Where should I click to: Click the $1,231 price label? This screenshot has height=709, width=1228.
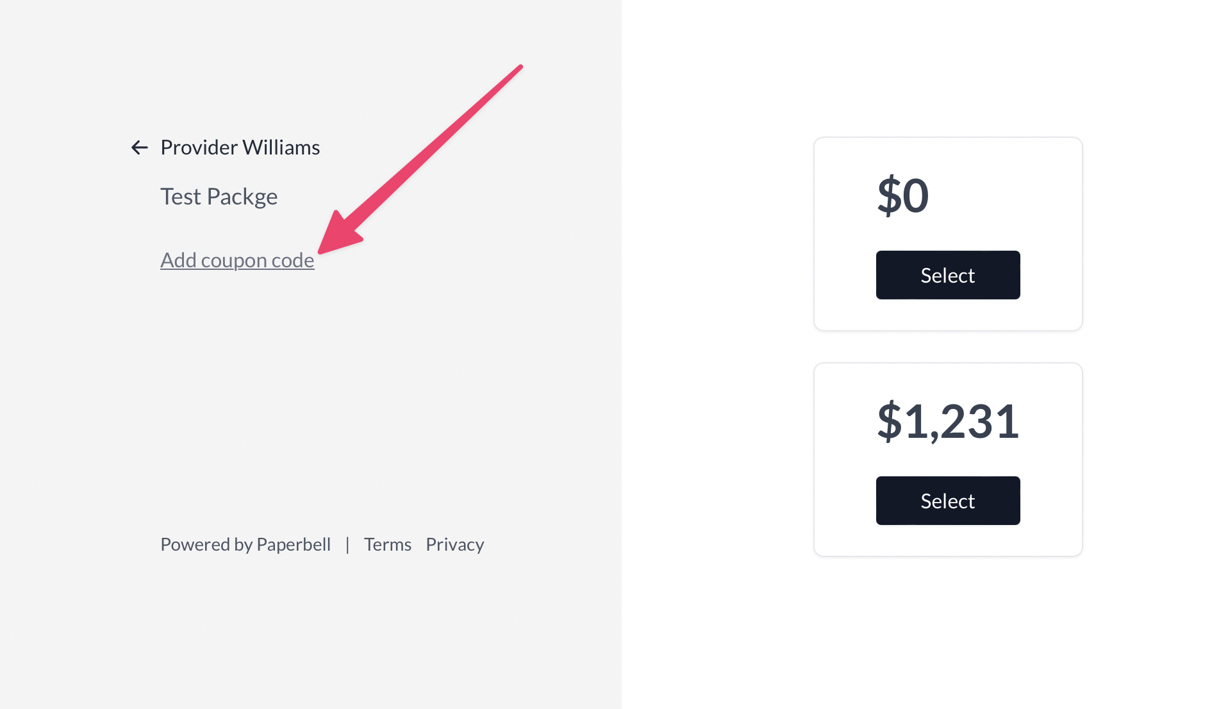tap(948, 421)
